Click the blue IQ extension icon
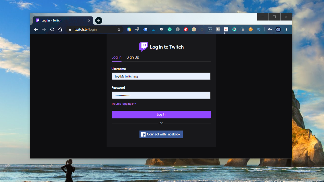 (259, 29)
